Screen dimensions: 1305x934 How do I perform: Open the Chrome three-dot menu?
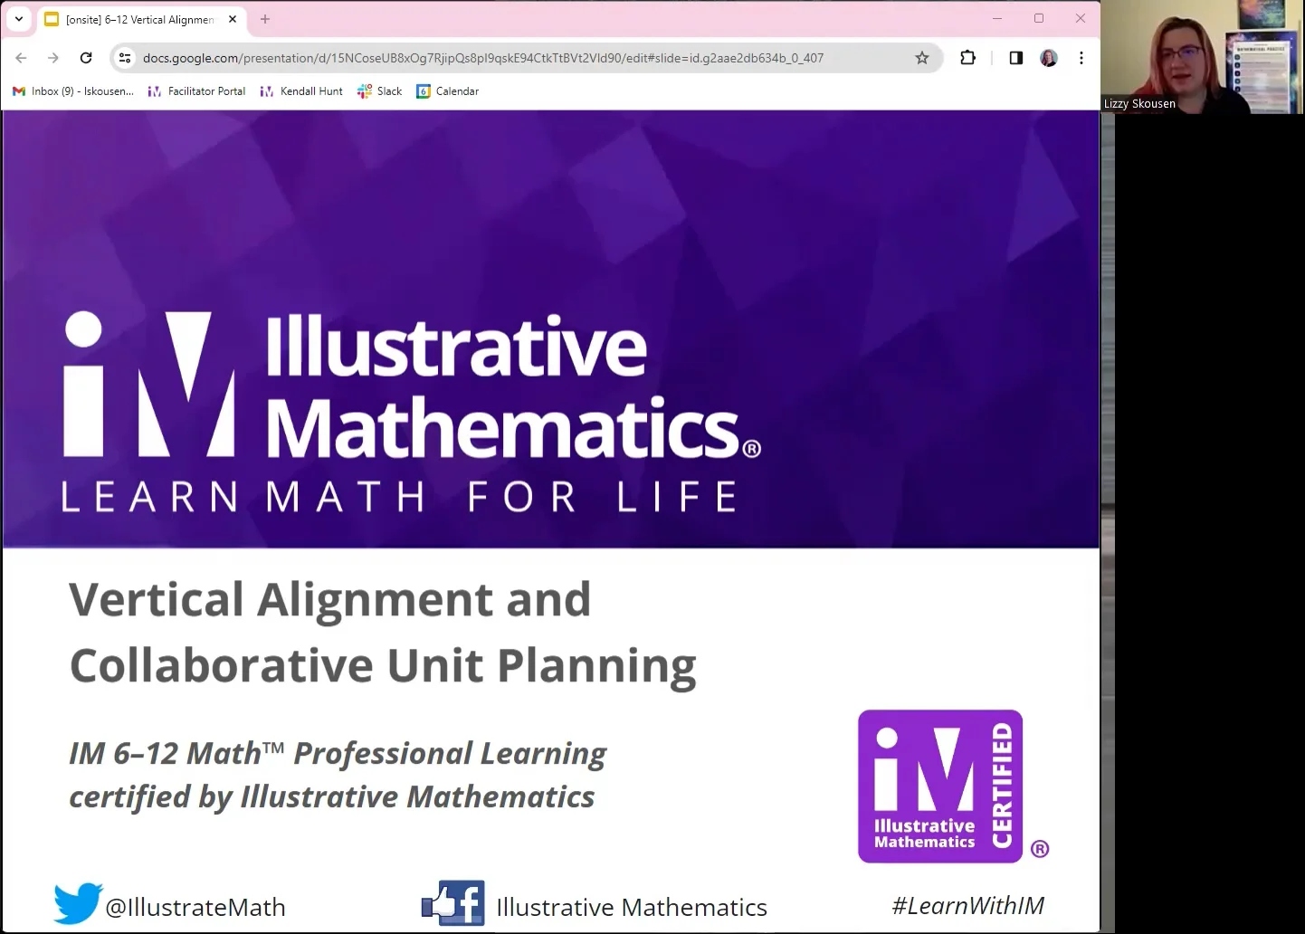pos(1081,58)
